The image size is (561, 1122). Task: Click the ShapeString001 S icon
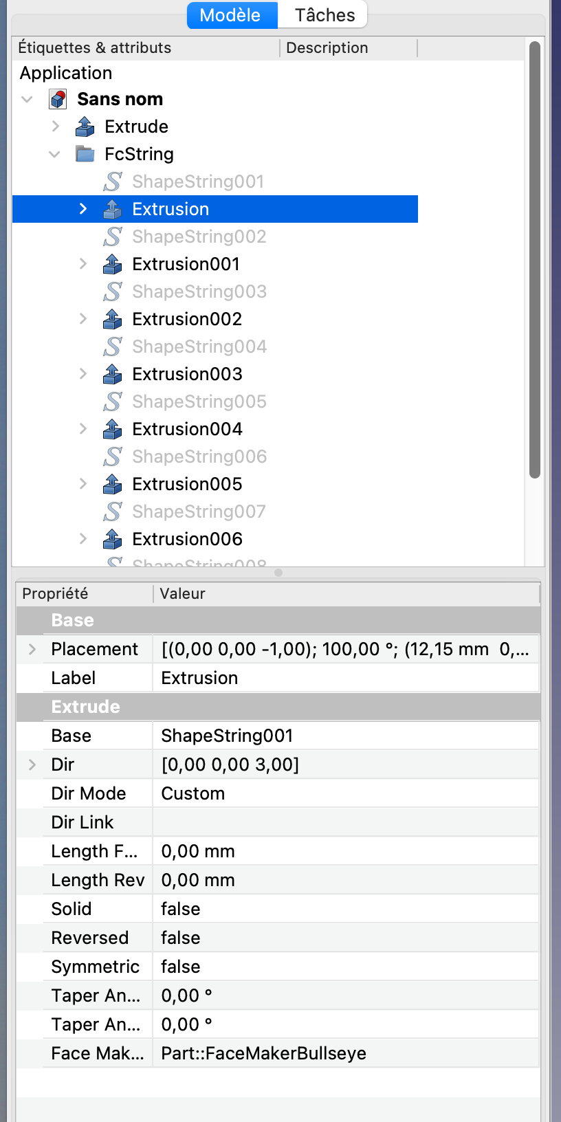click(113, 181)
